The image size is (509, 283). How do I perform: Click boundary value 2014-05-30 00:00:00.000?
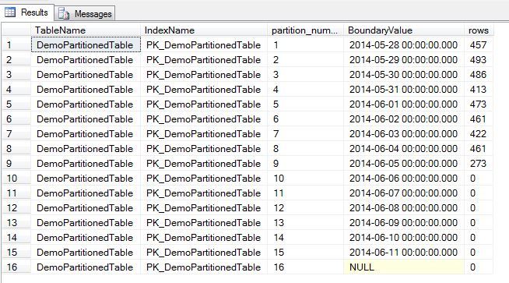(404, 75)
